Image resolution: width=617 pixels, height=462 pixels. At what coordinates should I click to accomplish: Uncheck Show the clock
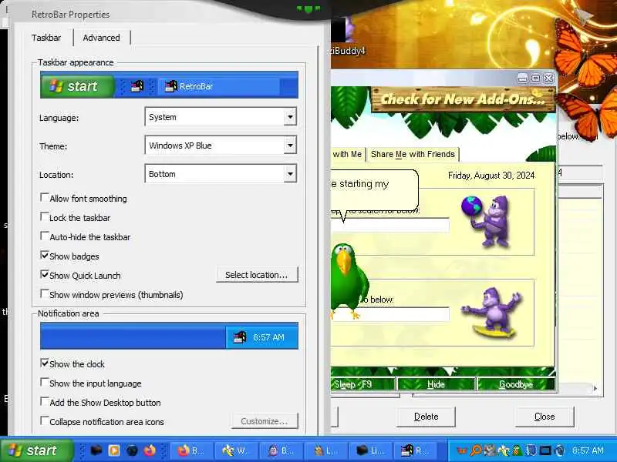(x=45, y=363)
